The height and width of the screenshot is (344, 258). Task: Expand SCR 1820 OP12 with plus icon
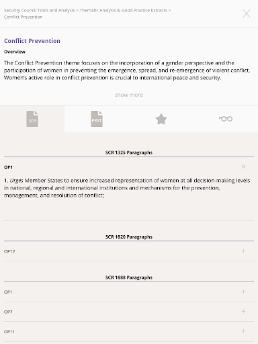coord(243,251)
